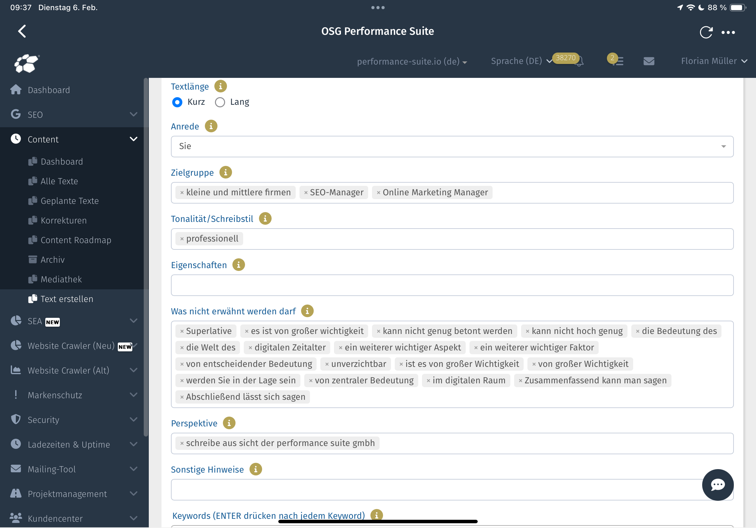The width and height of the screenshot is (756, 528).
Task: Show info tooltip for Perspektive
Action: [229, 423]
